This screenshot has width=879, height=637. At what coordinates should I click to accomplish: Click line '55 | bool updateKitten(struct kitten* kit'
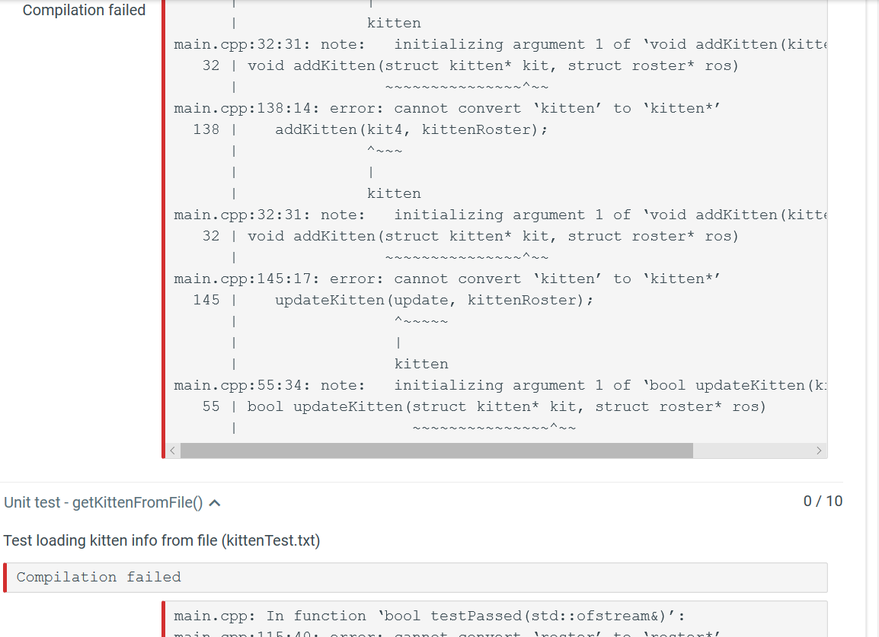[x=484, y=406]
